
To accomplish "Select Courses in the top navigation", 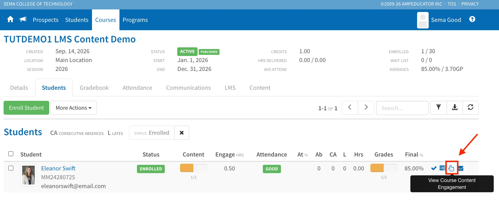I will (x=106, y=20).
